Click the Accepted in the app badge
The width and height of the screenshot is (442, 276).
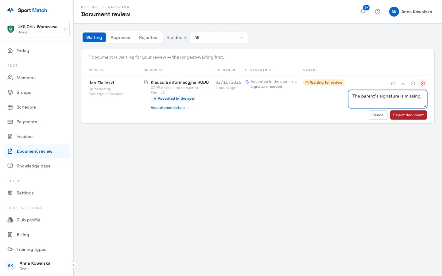173,98
